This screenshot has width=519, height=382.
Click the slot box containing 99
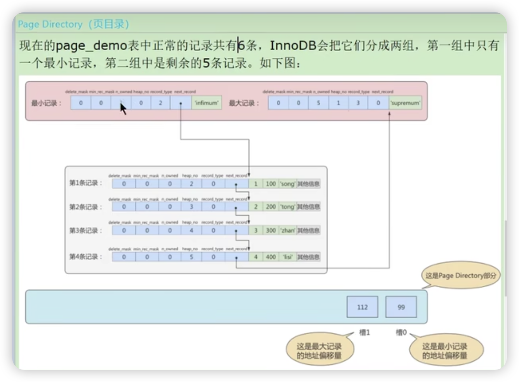(x=401, y=307)
